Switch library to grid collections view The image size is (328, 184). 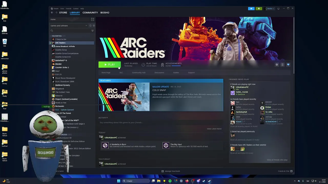93,19
